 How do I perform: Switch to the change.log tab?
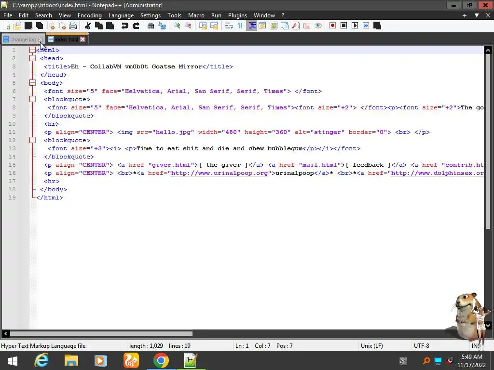[23, 40]
